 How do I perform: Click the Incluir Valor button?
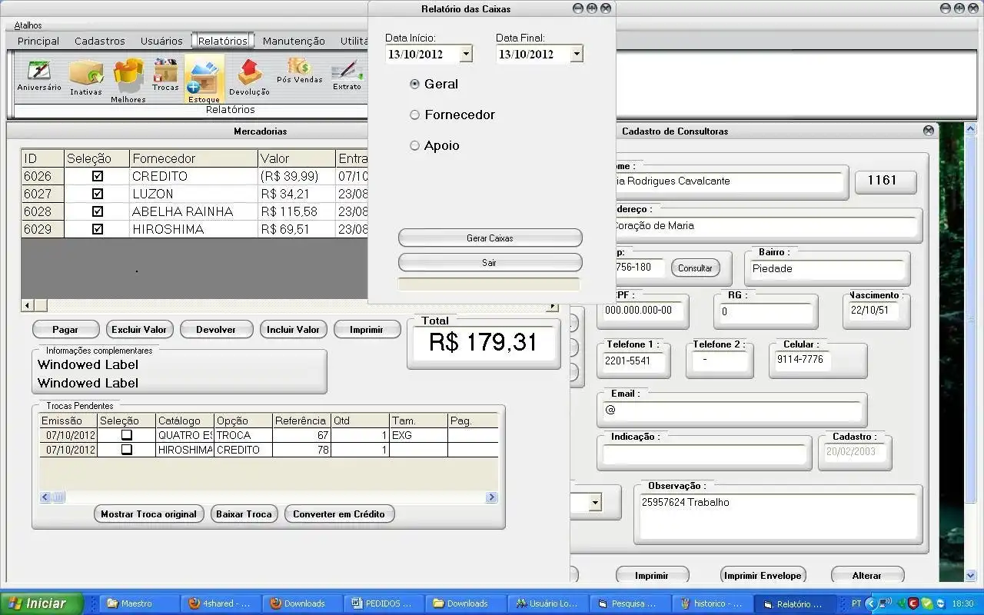293,329
